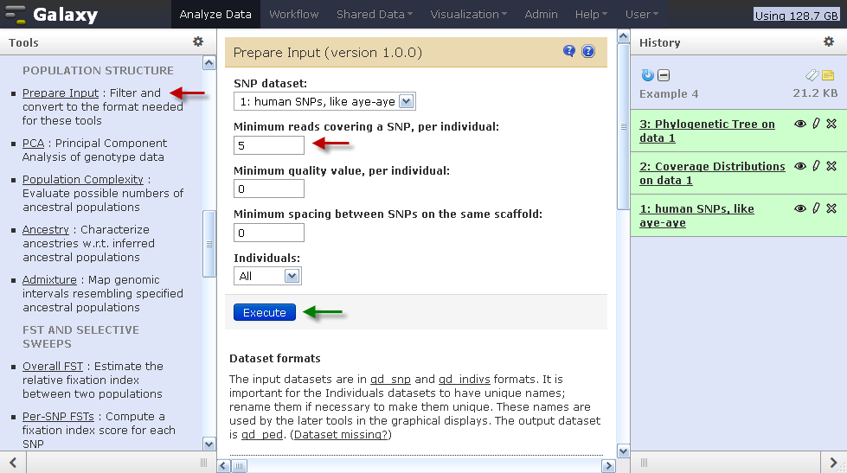Click the Tools panel scroll up arrow
The height and width of the screenshot is (473, 847).
pyautogui.click(x=209, y=63)
